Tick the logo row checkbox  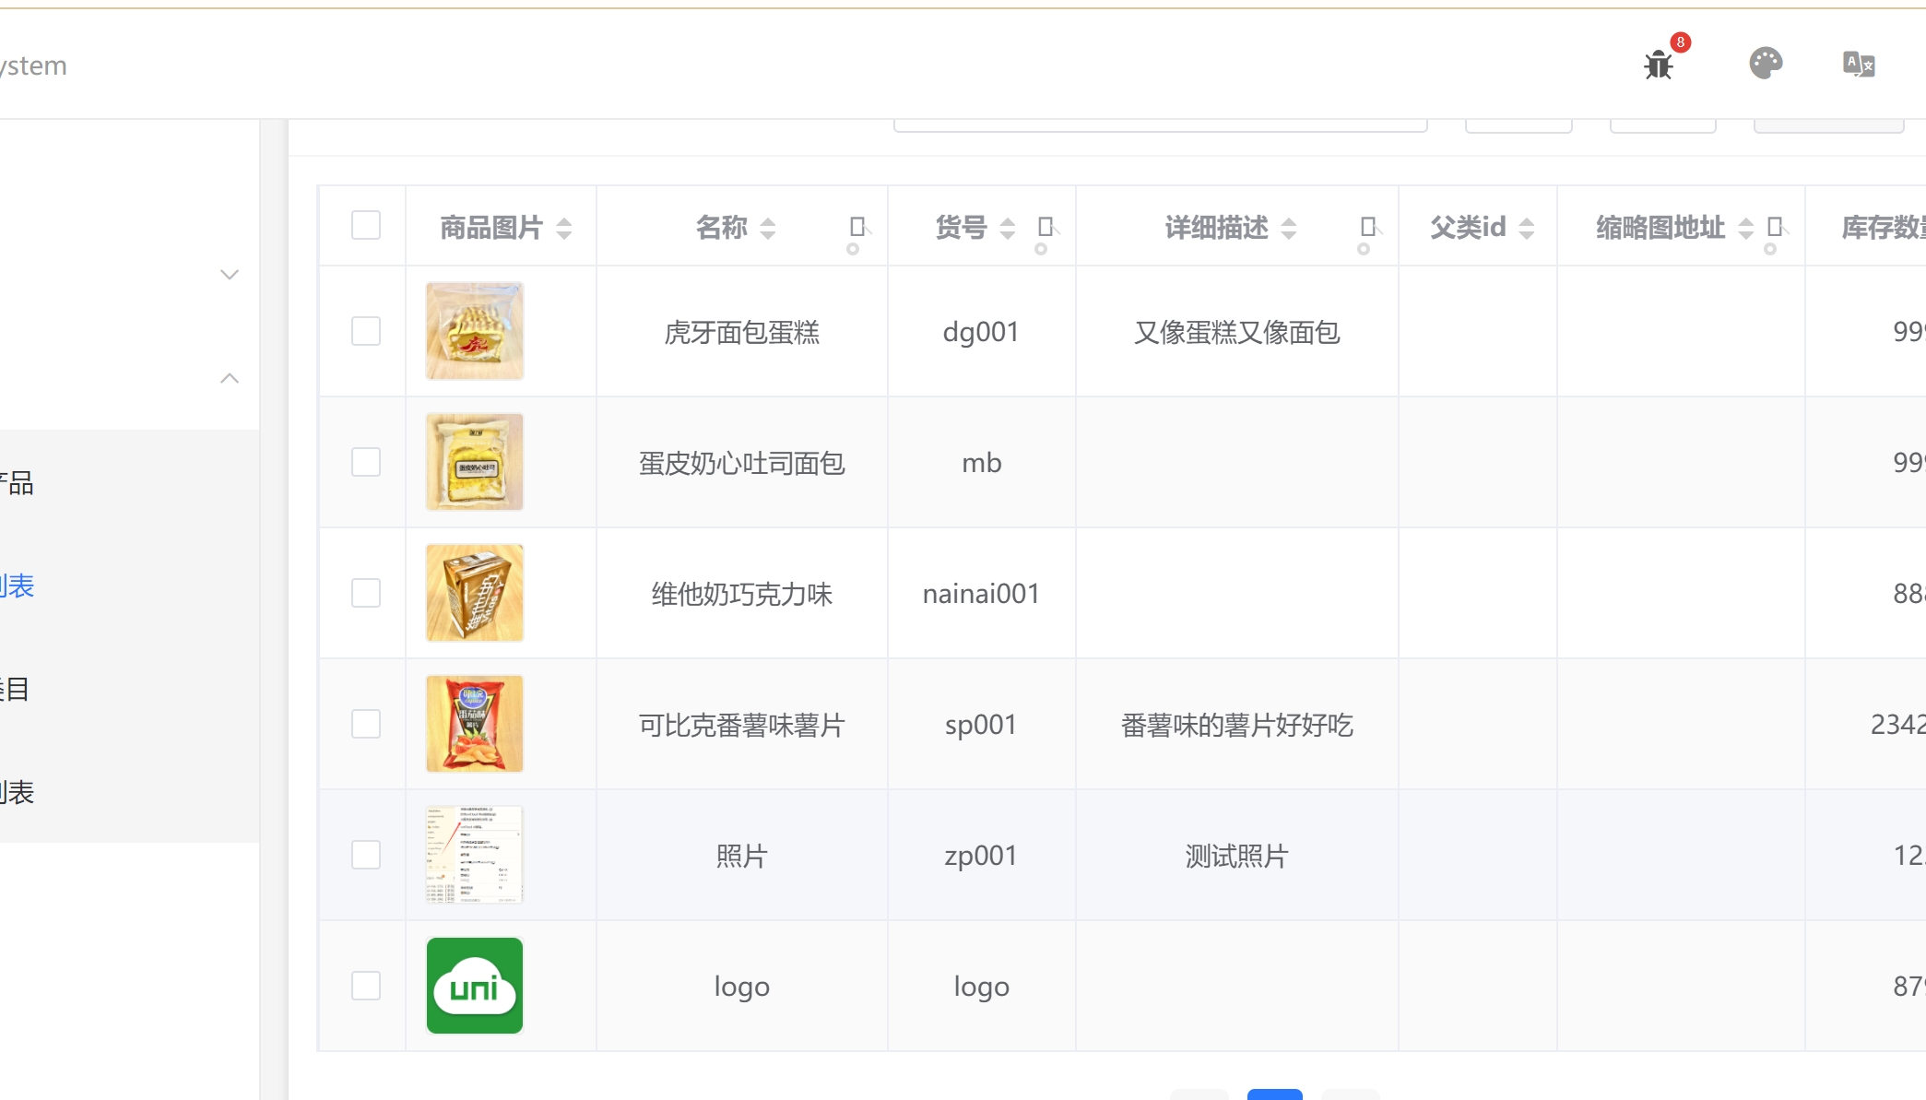(366, 986)
